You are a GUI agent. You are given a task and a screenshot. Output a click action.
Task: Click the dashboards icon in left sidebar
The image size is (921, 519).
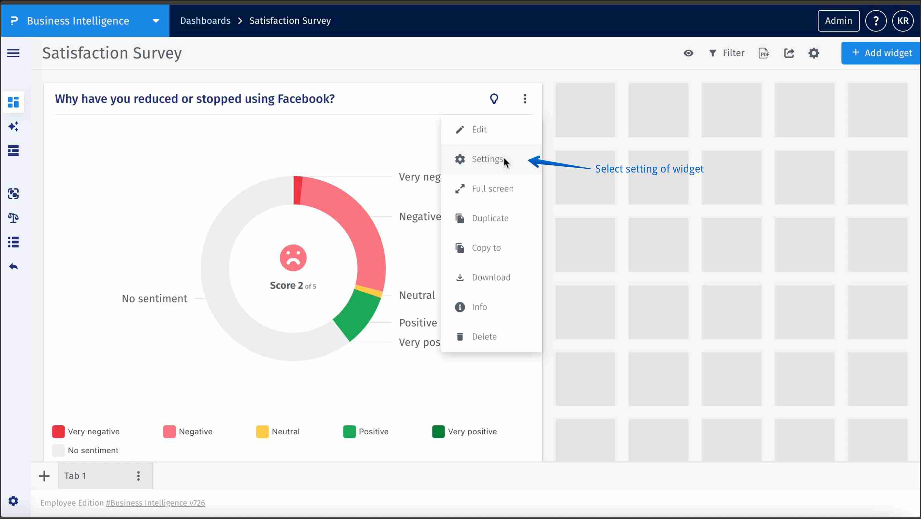[x=13, y=102]
